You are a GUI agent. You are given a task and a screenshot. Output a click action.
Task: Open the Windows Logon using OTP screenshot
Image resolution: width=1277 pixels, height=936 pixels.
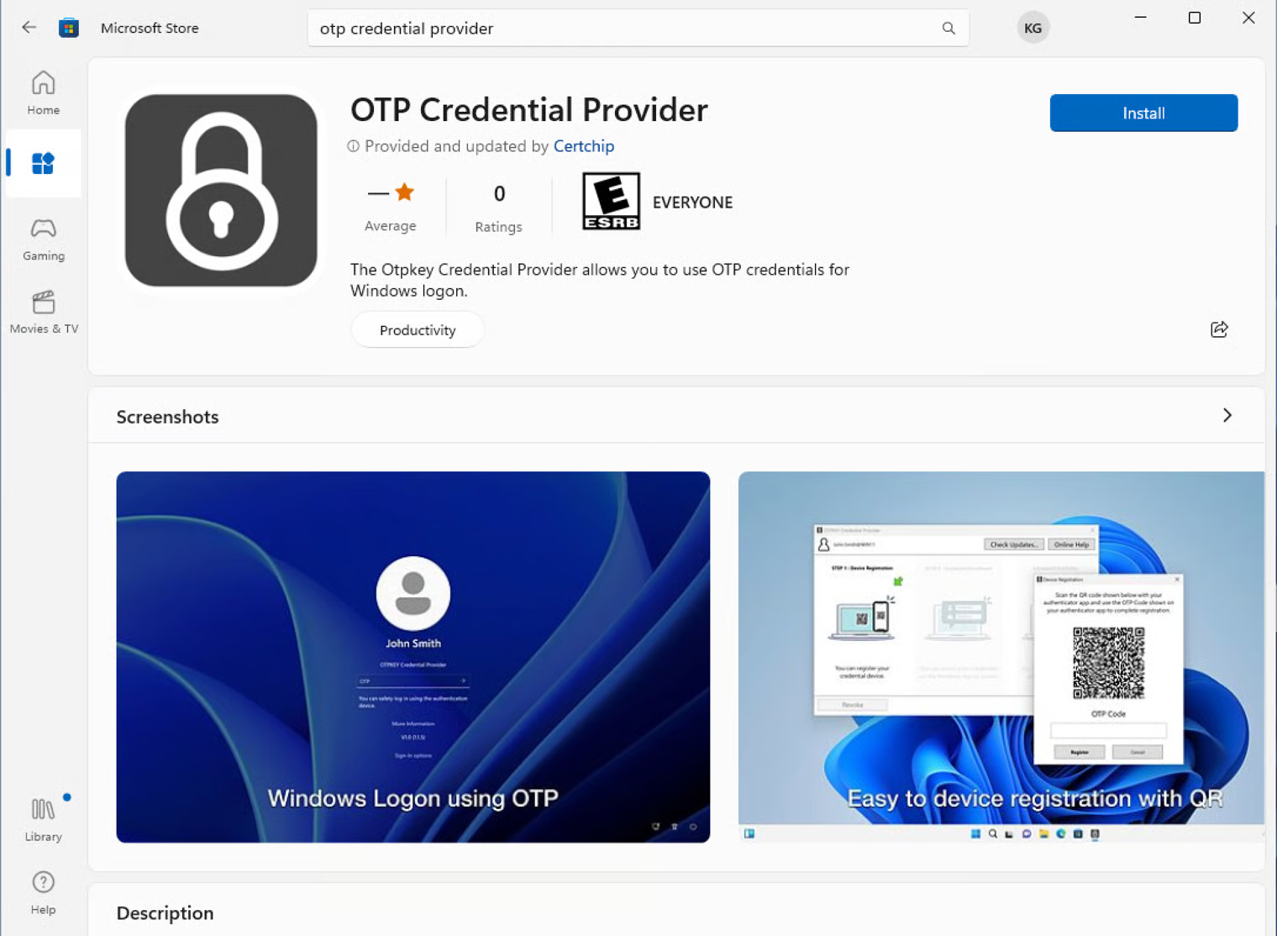(413, 656)
